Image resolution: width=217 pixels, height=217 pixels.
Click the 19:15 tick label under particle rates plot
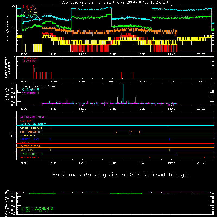[112, 82]
